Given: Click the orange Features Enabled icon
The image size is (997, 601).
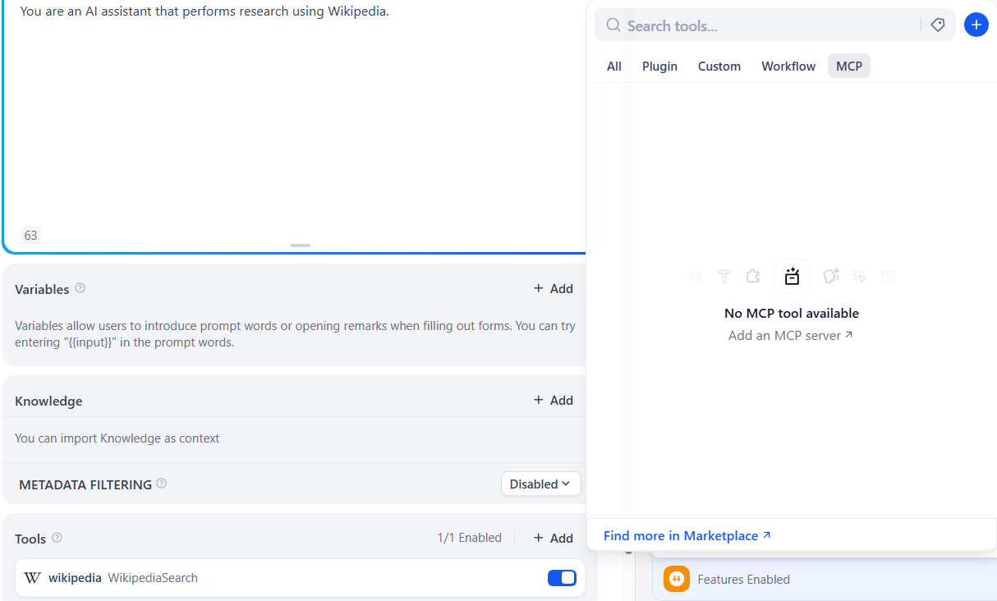Looking at the screenshot, I should tap(677, 579).
